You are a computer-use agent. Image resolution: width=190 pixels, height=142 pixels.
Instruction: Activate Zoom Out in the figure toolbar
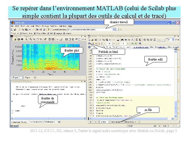34,39
